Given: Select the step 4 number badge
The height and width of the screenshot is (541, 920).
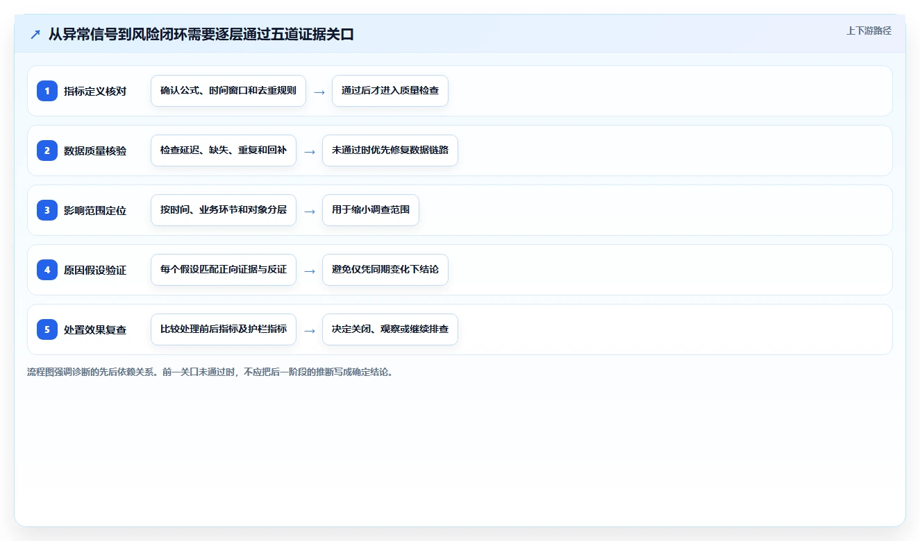Looking at the screenshot, I should click(x=47, y=270).
